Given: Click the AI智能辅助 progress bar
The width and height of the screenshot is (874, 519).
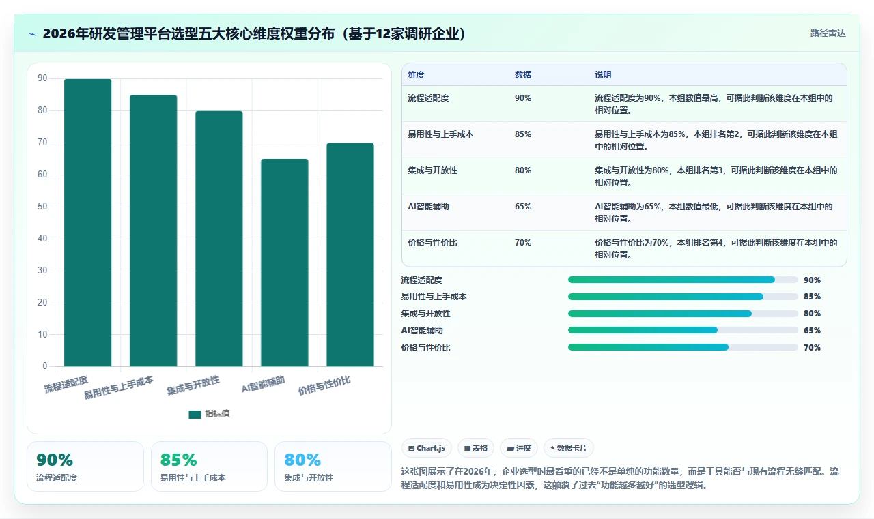Looking at the screenshot, I should (683, 330).
